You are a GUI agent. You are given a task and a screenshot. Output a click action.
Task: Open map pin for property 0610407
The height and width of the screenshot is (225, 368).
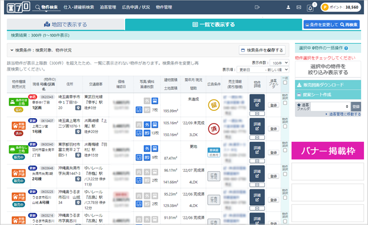coord(78,132)
